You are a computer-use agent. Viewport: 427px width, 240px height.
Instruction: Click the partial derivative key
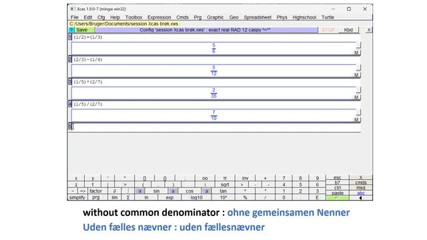coord(115,191)
